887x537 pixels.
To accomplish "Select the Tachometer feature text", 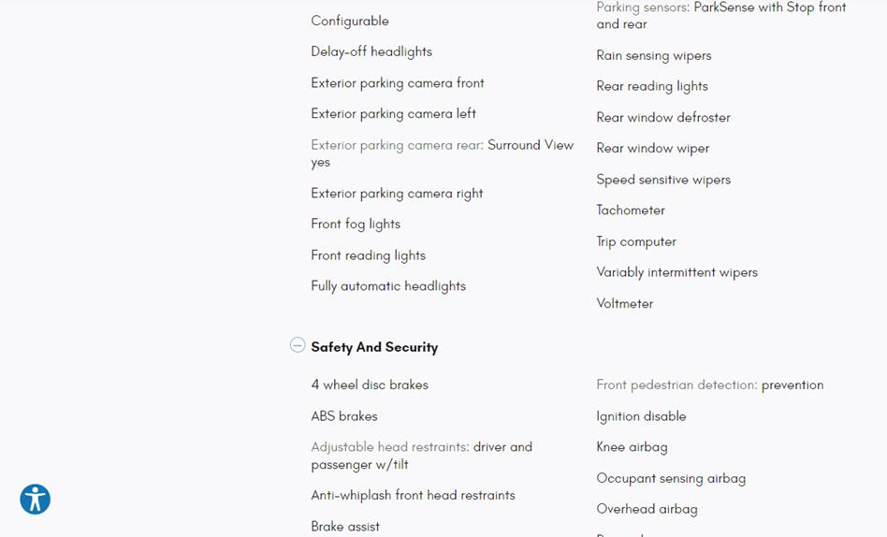I will tap(631, 210).
